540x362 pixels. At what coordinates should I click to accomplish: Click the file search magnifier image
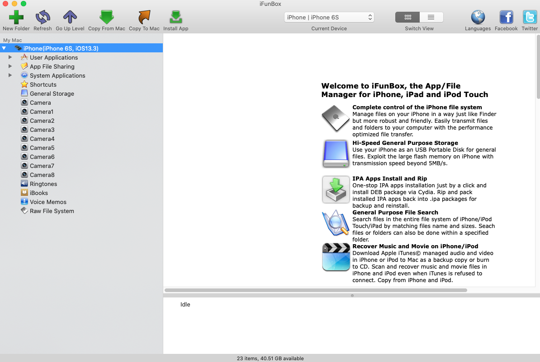pos(336,223)
